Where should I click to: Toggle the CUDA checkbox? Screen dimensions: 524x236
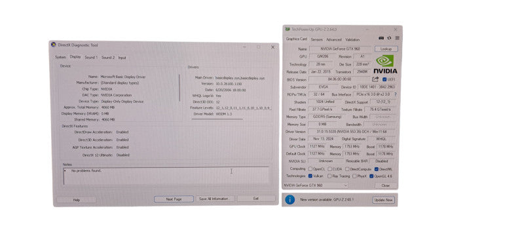(330, 169)
